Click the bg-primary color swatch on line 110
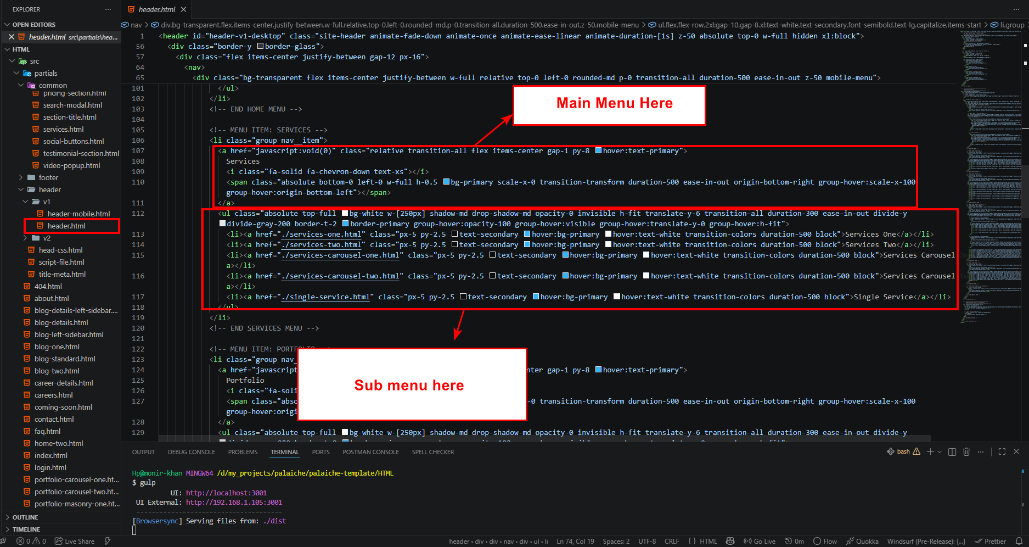This screenshot has height=547, width=1029. 446,182
